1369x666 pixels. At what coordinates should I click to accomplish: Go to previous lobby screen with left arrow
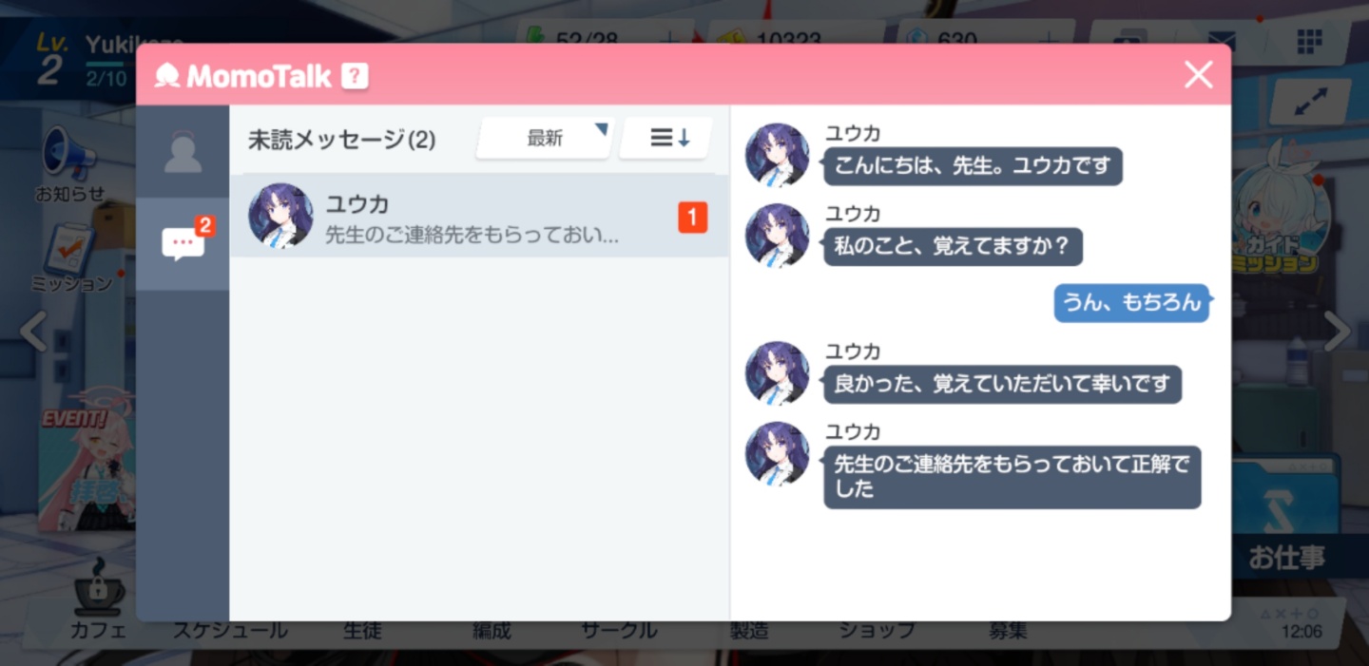tap(33, 332)
